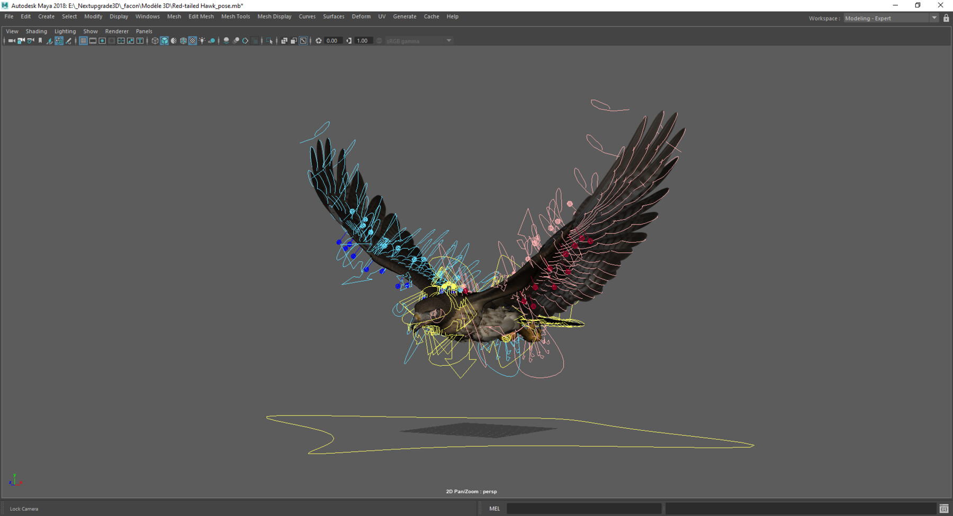Toggle Screen Space Ambient Occlusion
The image size is (953, 516).
point(226,41)
